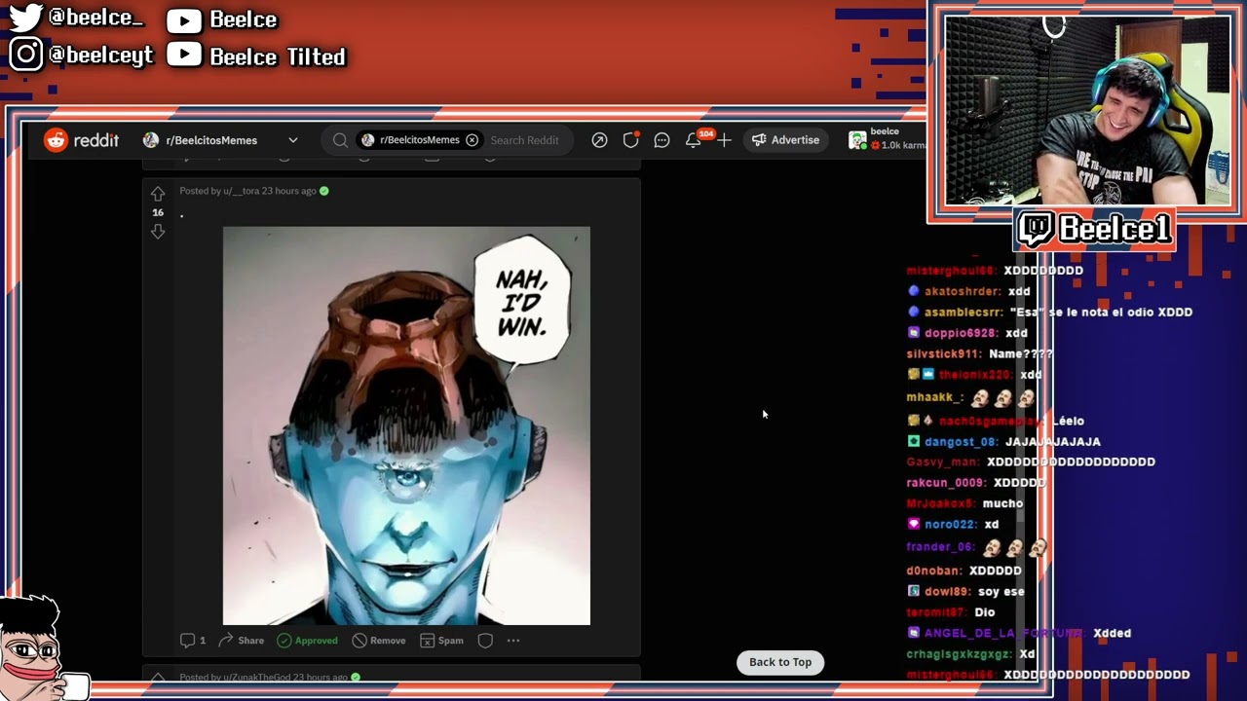
Task: Open the u/__tora author link
Action: click(x=241, y=191)
